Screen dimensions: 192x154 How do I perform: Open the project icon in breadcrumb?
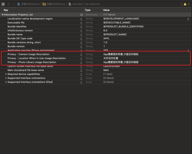tap(19, 4)
